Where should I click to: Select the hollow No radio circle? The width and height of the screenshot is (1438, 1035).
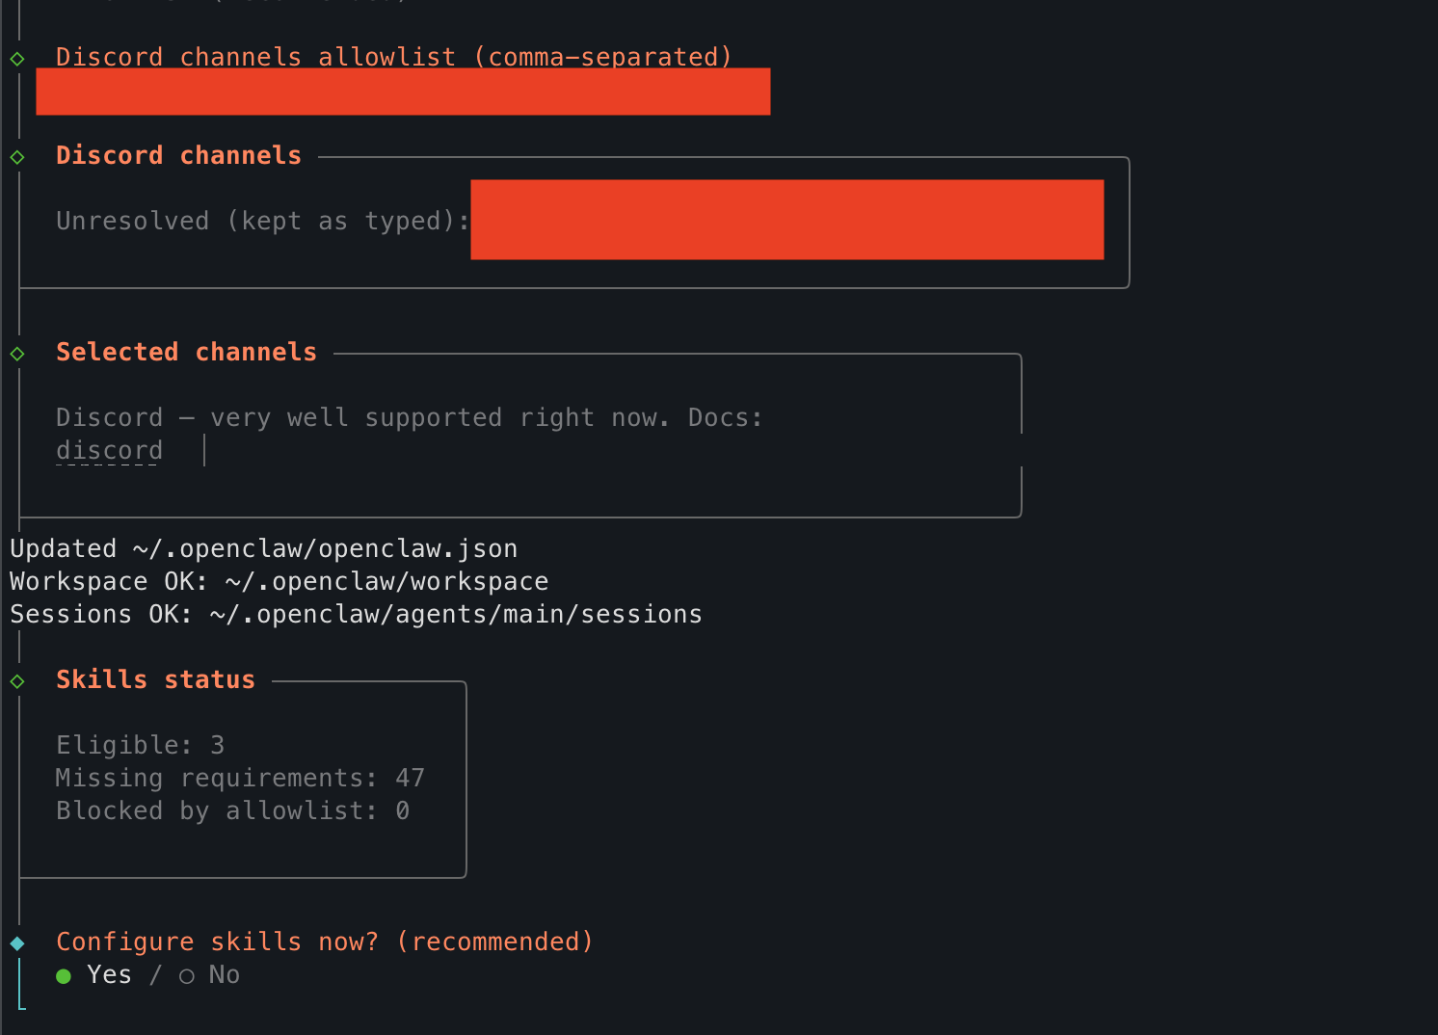tap(187, 976)
